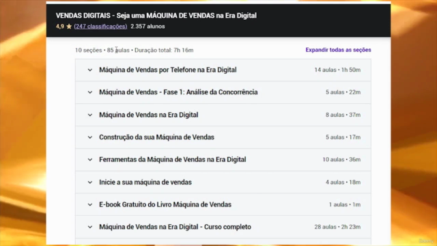The height and width of the screenshot is (246, 437).
Task: Click Expandir todas as seções
Action: click(338, 50)
